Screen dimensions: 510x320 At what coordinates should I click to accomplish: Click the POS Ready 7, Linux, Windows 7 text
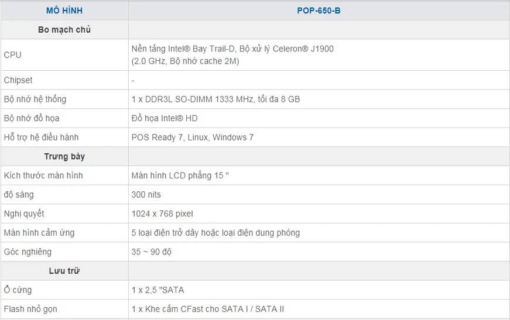pyautogui.click(x=192, y=137)
